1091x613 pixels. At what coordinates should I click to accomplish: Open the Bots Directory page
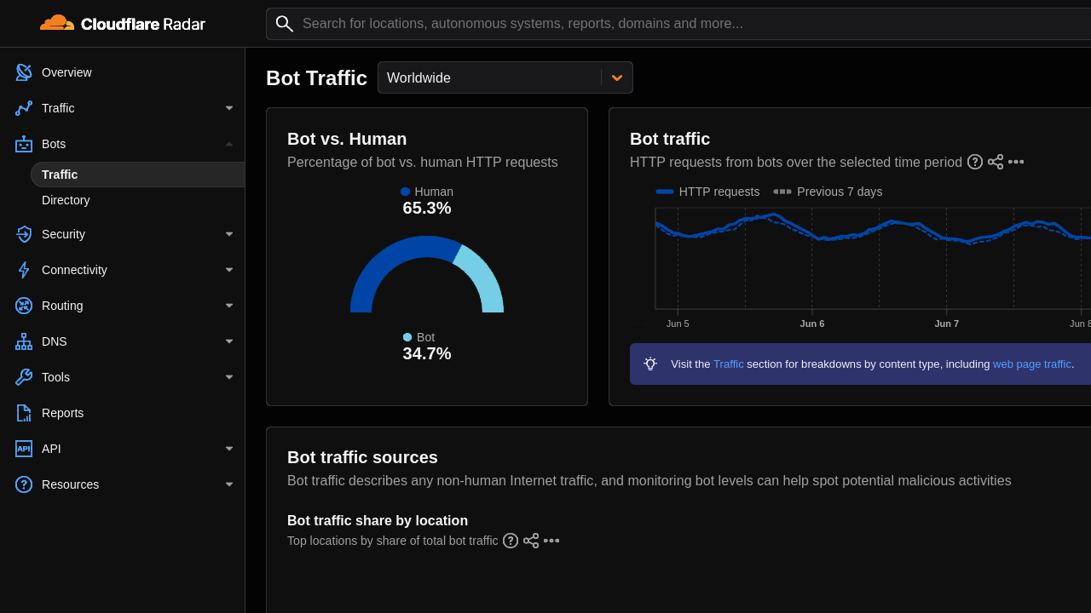point(66,200)
